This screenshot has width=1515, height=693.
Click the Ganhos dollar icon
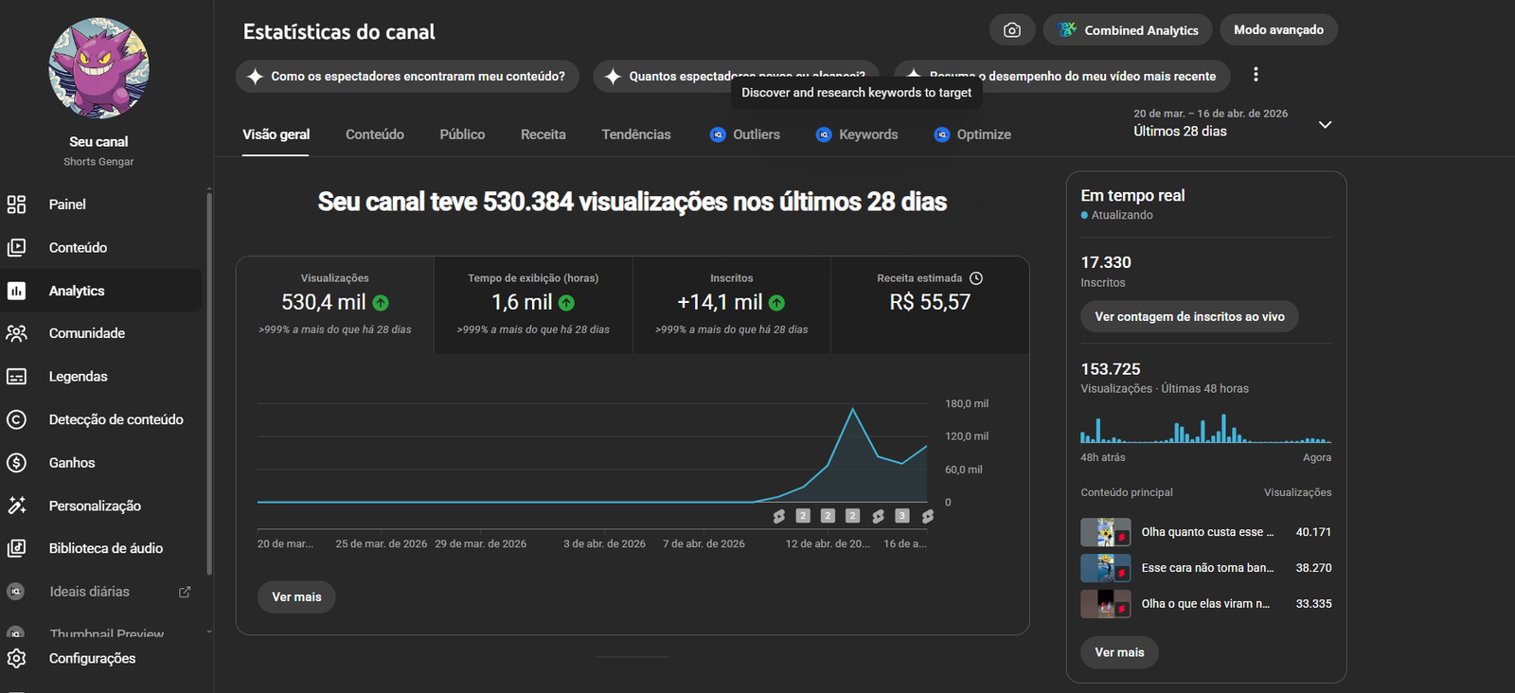16,463
